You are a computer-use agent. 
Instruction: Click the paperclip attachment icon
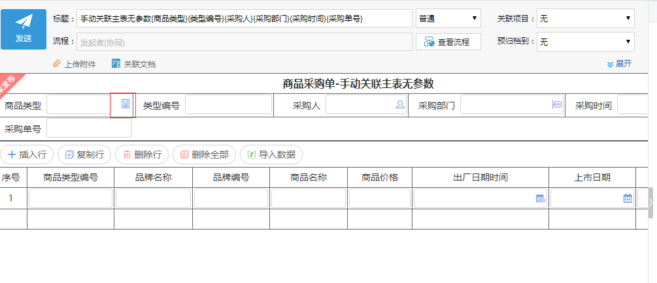pos(57,64)
